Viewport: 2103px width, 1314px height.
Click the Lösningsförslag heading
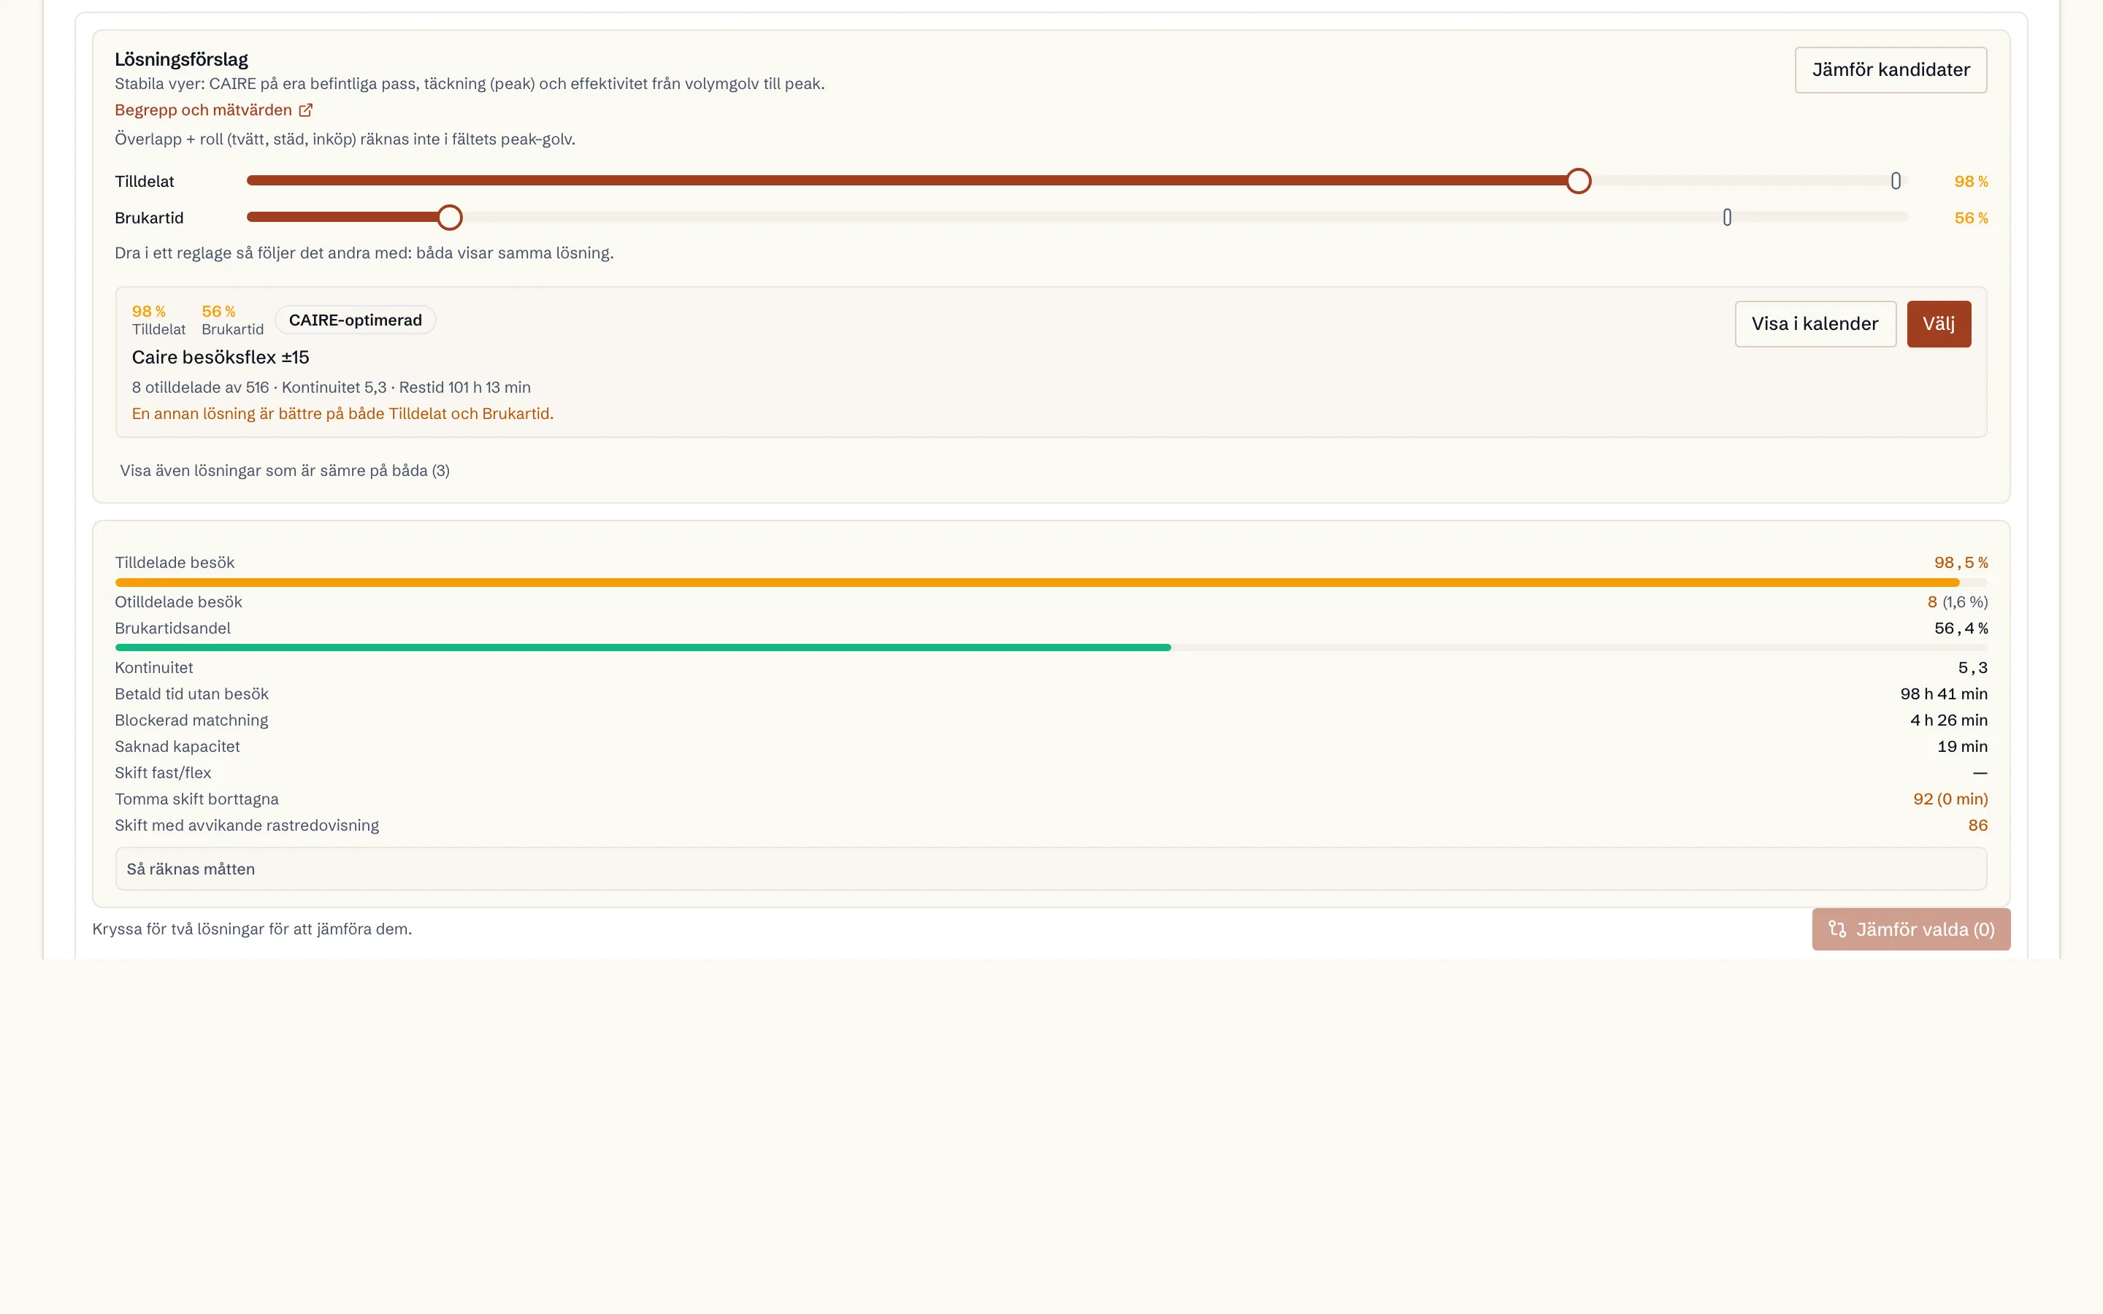(x=182, y=59)
